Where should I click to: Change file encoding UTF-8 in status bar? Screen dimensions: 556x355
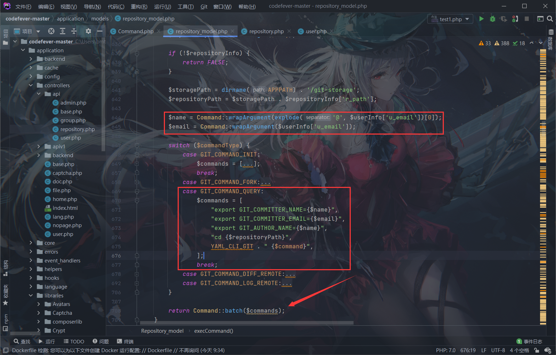498,350
